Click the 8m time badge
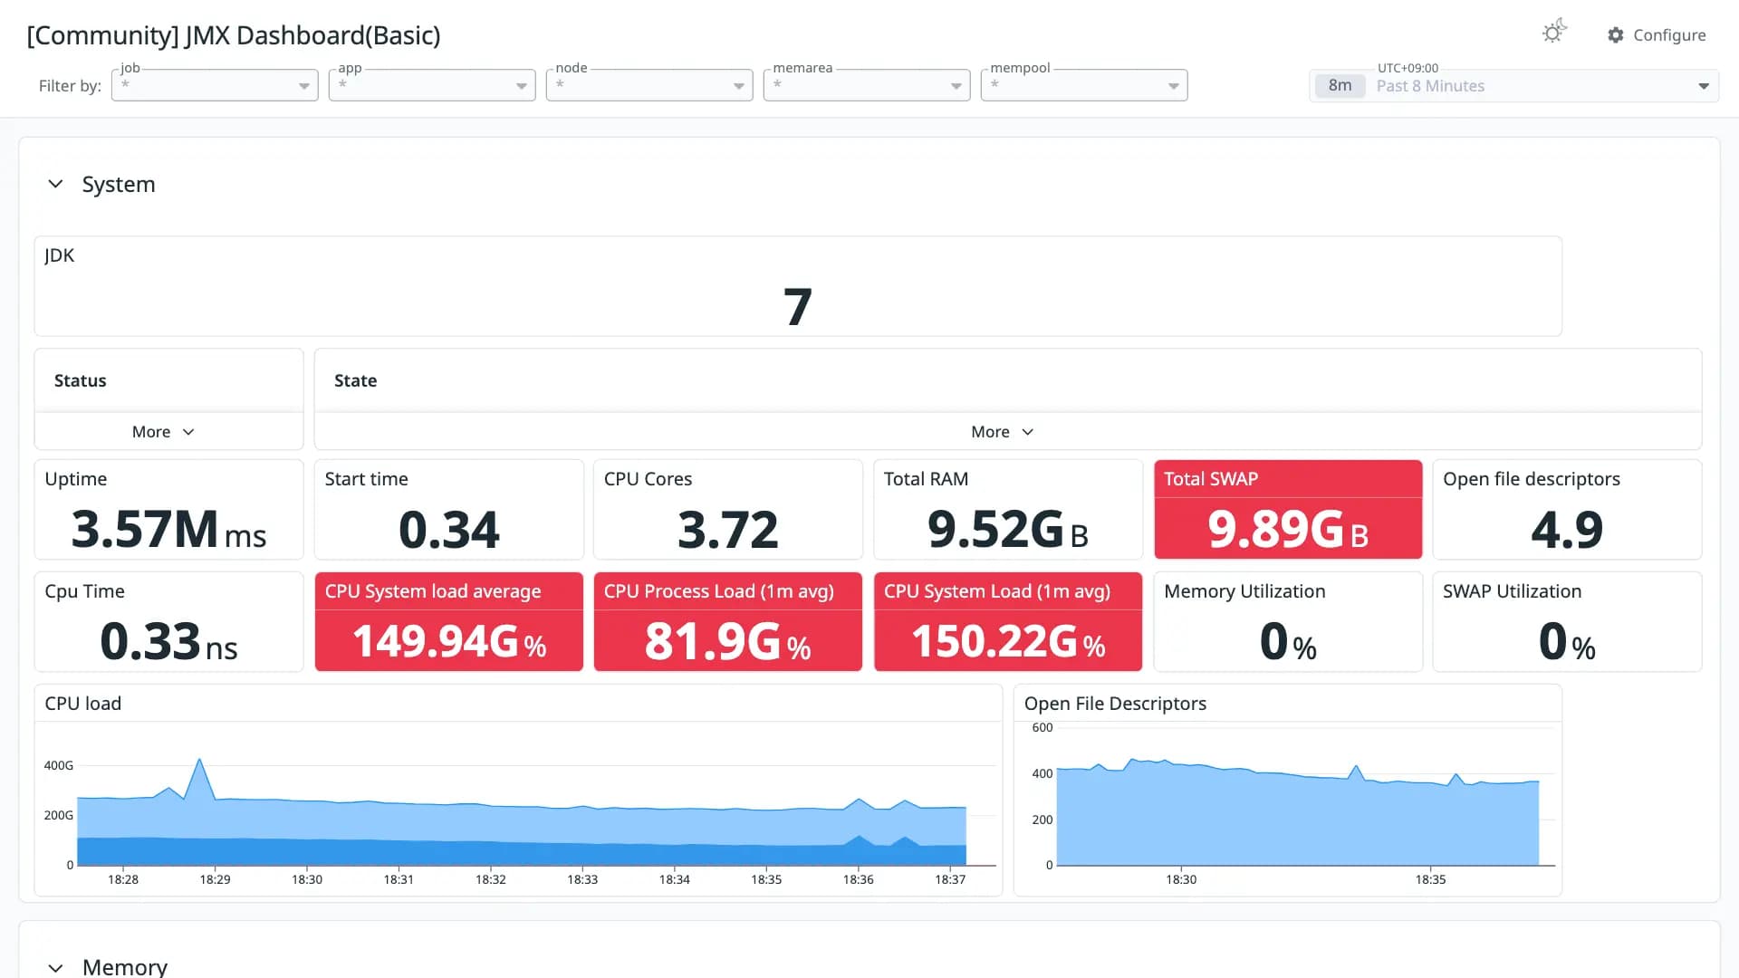Image resolution: width=1739 pixels, height=978 pixels. point(1340,85)
